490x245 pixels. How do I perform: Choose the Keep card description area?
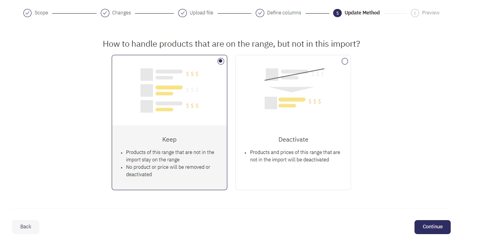(169, 163)
